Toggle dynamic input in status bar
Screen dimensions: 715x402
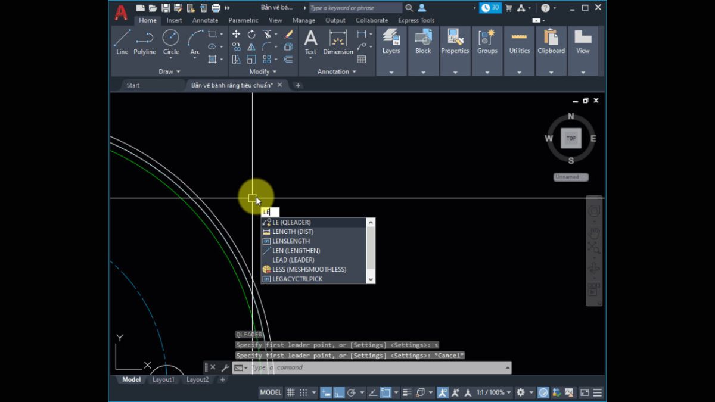pos(326,392)
